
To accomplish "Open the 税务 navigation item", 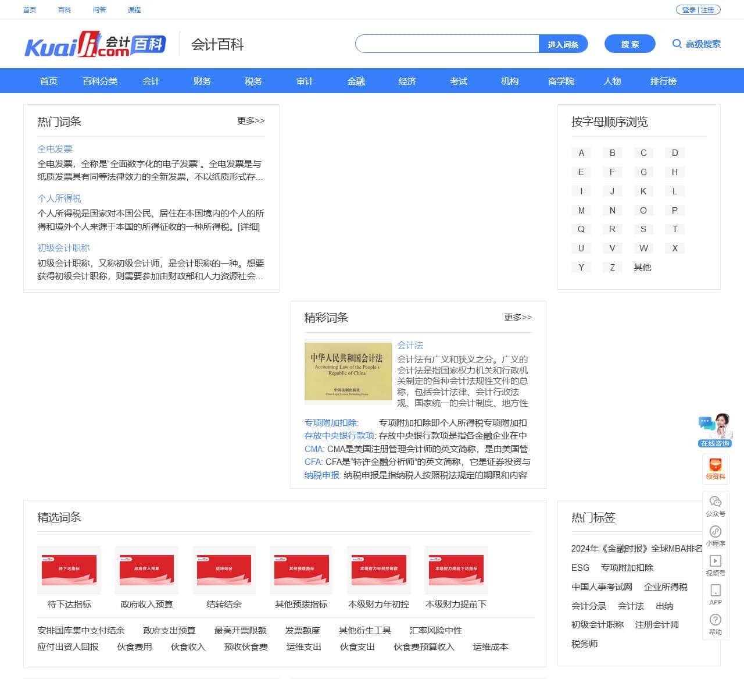I will coord(253,81).
